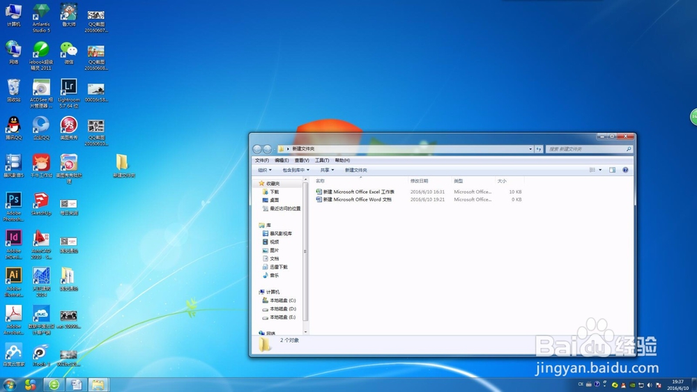
Task: Select the 计算机 desktop icon
Action: 13,15
